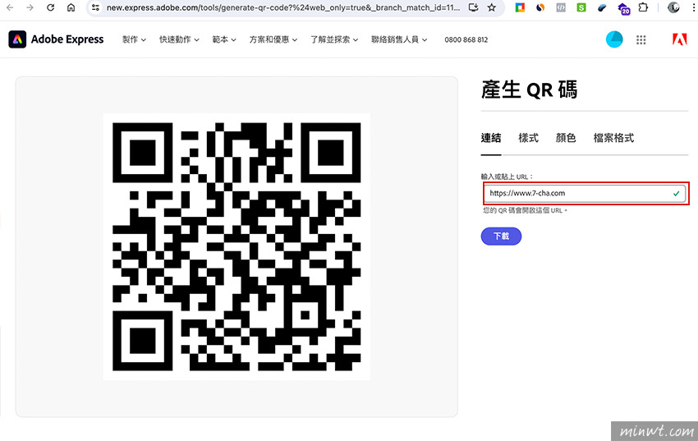Expand the 了解並探索 menu
Viewport: 698px width, 441px height.
pos(334,39)
